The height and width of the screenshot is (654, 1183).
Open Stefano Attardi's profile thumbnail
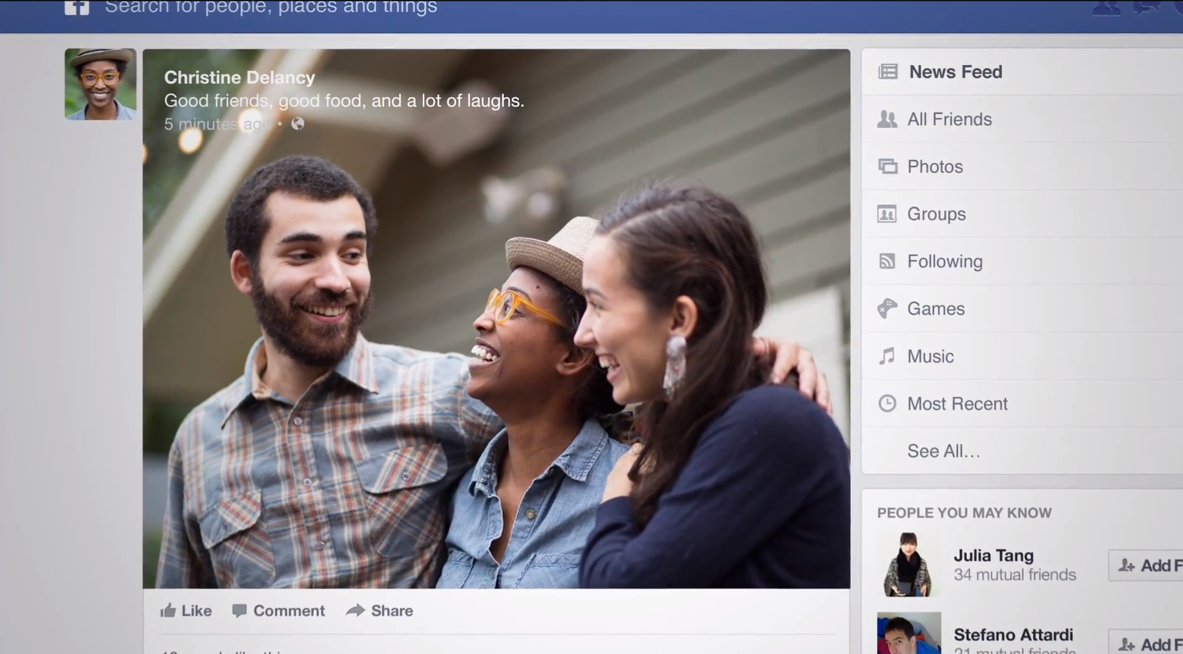click(909, 633)
